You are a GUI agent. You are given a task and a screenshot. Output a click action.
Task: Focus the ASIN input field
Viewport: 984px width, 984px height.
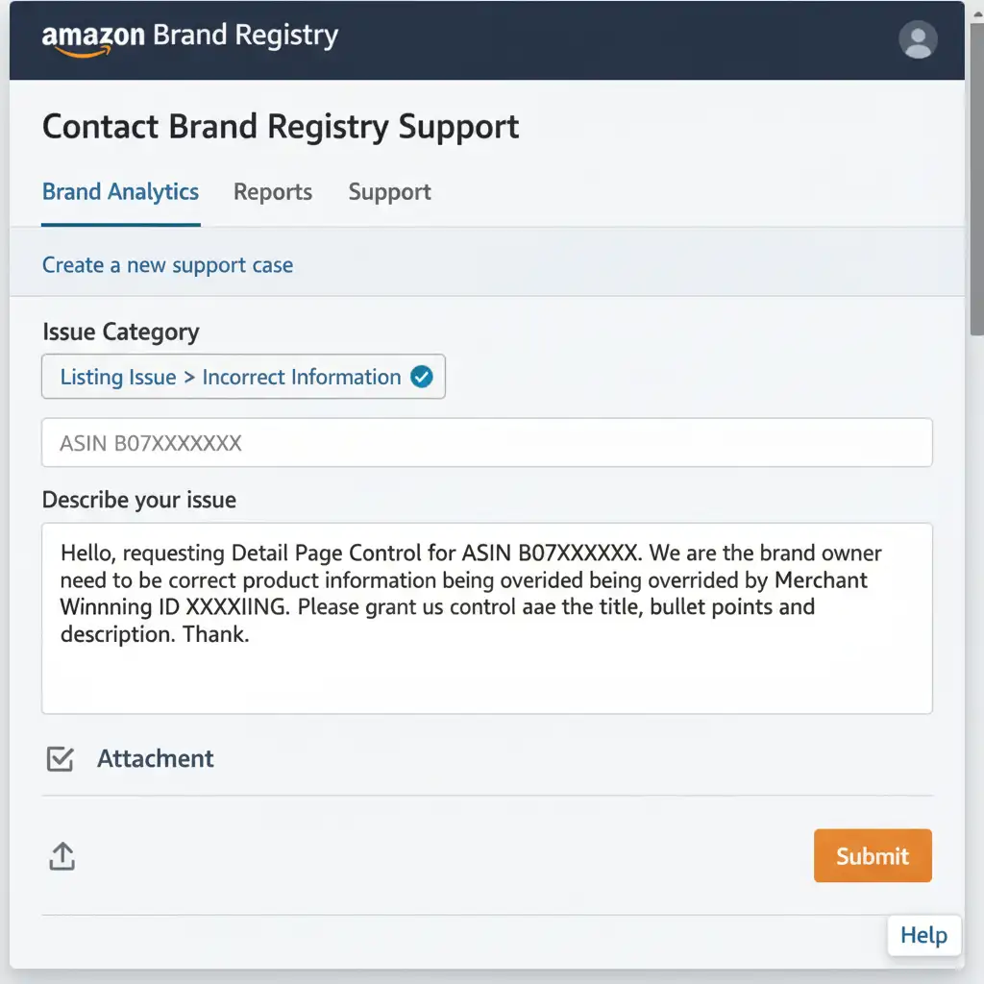486,443
